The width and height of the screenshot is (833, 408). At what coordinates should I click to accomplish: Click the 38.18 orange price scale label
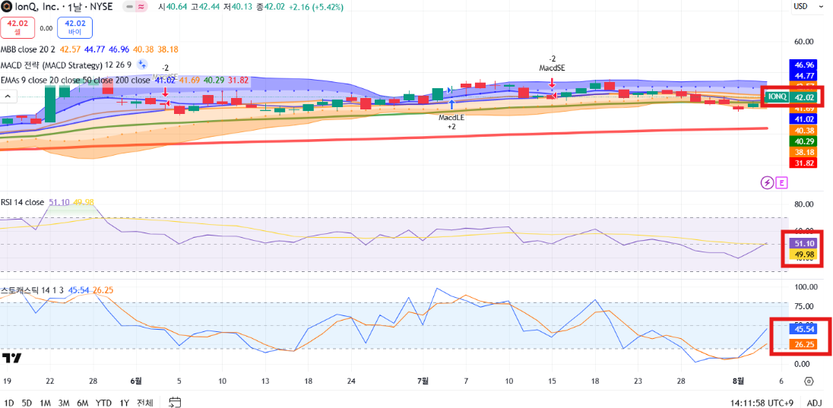pyautogui.click(x=803, y=153)
